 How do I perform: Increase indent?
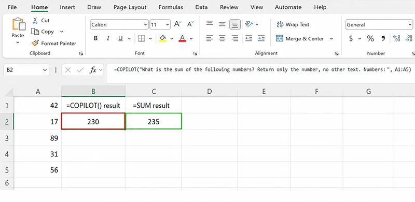[x=261, y=39]
